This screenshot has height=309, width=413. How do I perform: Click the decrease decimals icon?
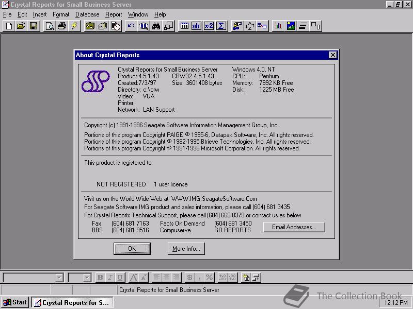pyautogui.click(x=233, y=278)
